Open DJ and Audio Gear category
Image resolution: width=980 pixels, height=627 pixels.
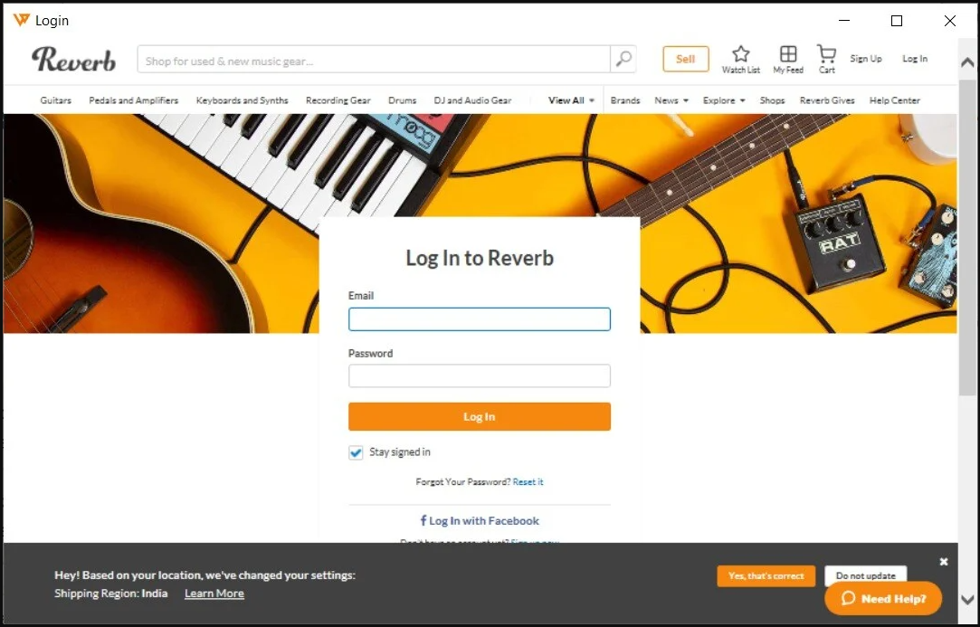pos(472,100)
